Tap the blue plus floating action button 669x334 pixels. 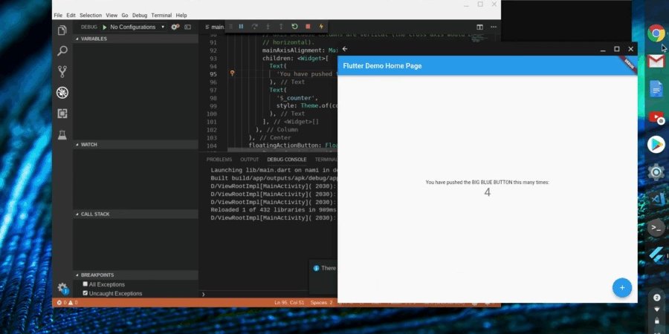coord(622,287)
